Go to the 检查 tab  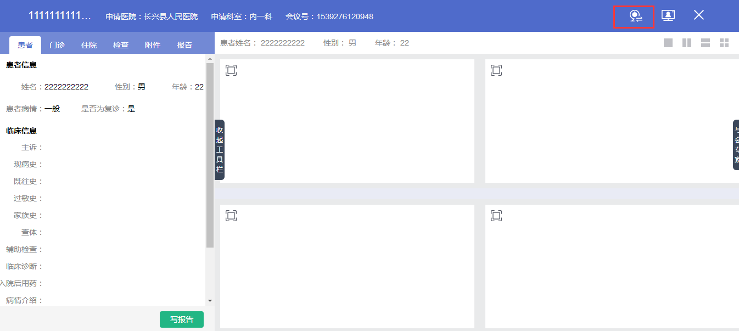coord(121,45)
